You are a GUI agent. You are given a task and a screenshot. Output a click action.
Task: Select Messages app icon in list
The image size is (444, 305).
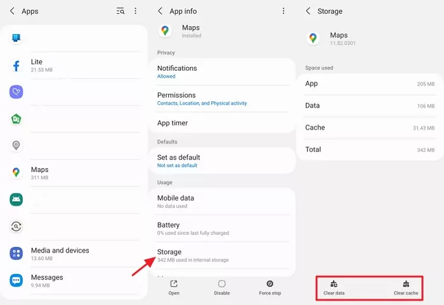(x=16, y=280)
